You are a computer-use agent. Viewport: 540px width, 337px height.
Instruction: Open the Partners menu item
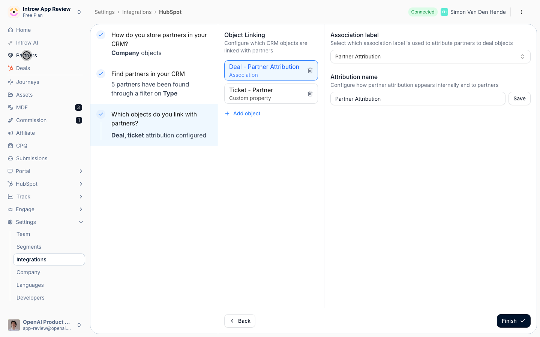point(45,55)
